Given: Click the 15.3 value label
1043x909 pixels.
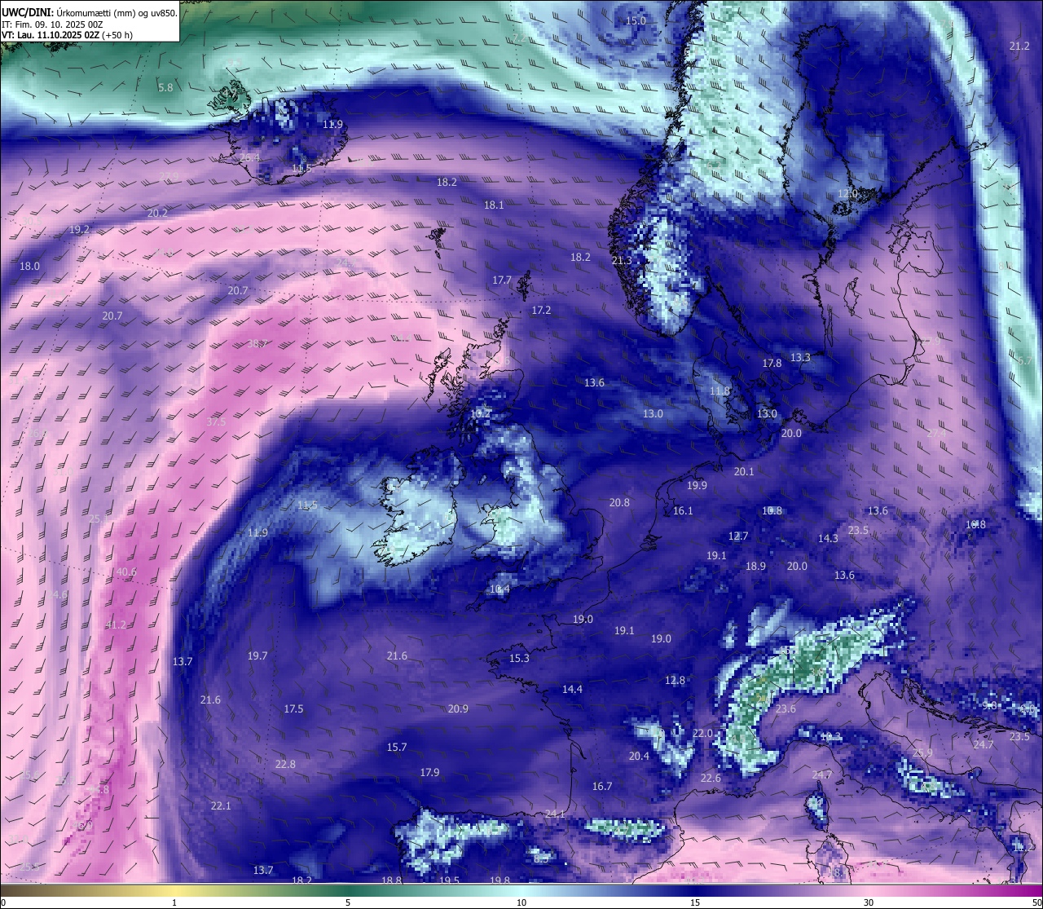Looking at the screenshot, I should pos(519,659).
